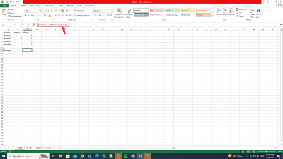Open the font size dropdown
Viewport: 283px width, 159px height.
[x=46, y=11]
